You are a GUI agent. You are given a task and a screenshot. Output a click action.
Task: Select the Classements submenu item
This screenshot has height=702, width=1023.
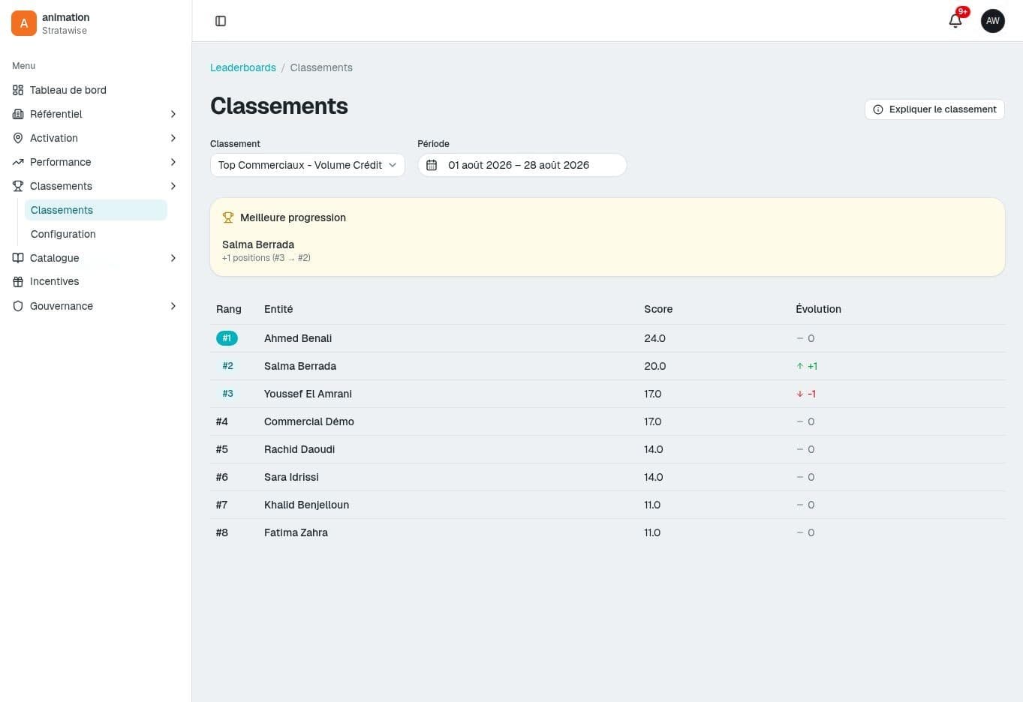pyautogui.click(x=96, y=210)
